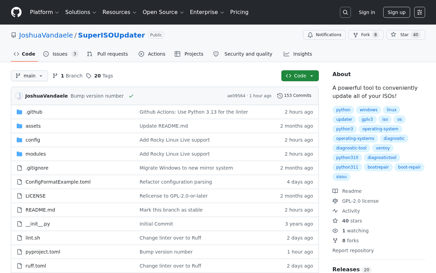
Task: Expand the Resources menu
Action: (x=119, y=12)
